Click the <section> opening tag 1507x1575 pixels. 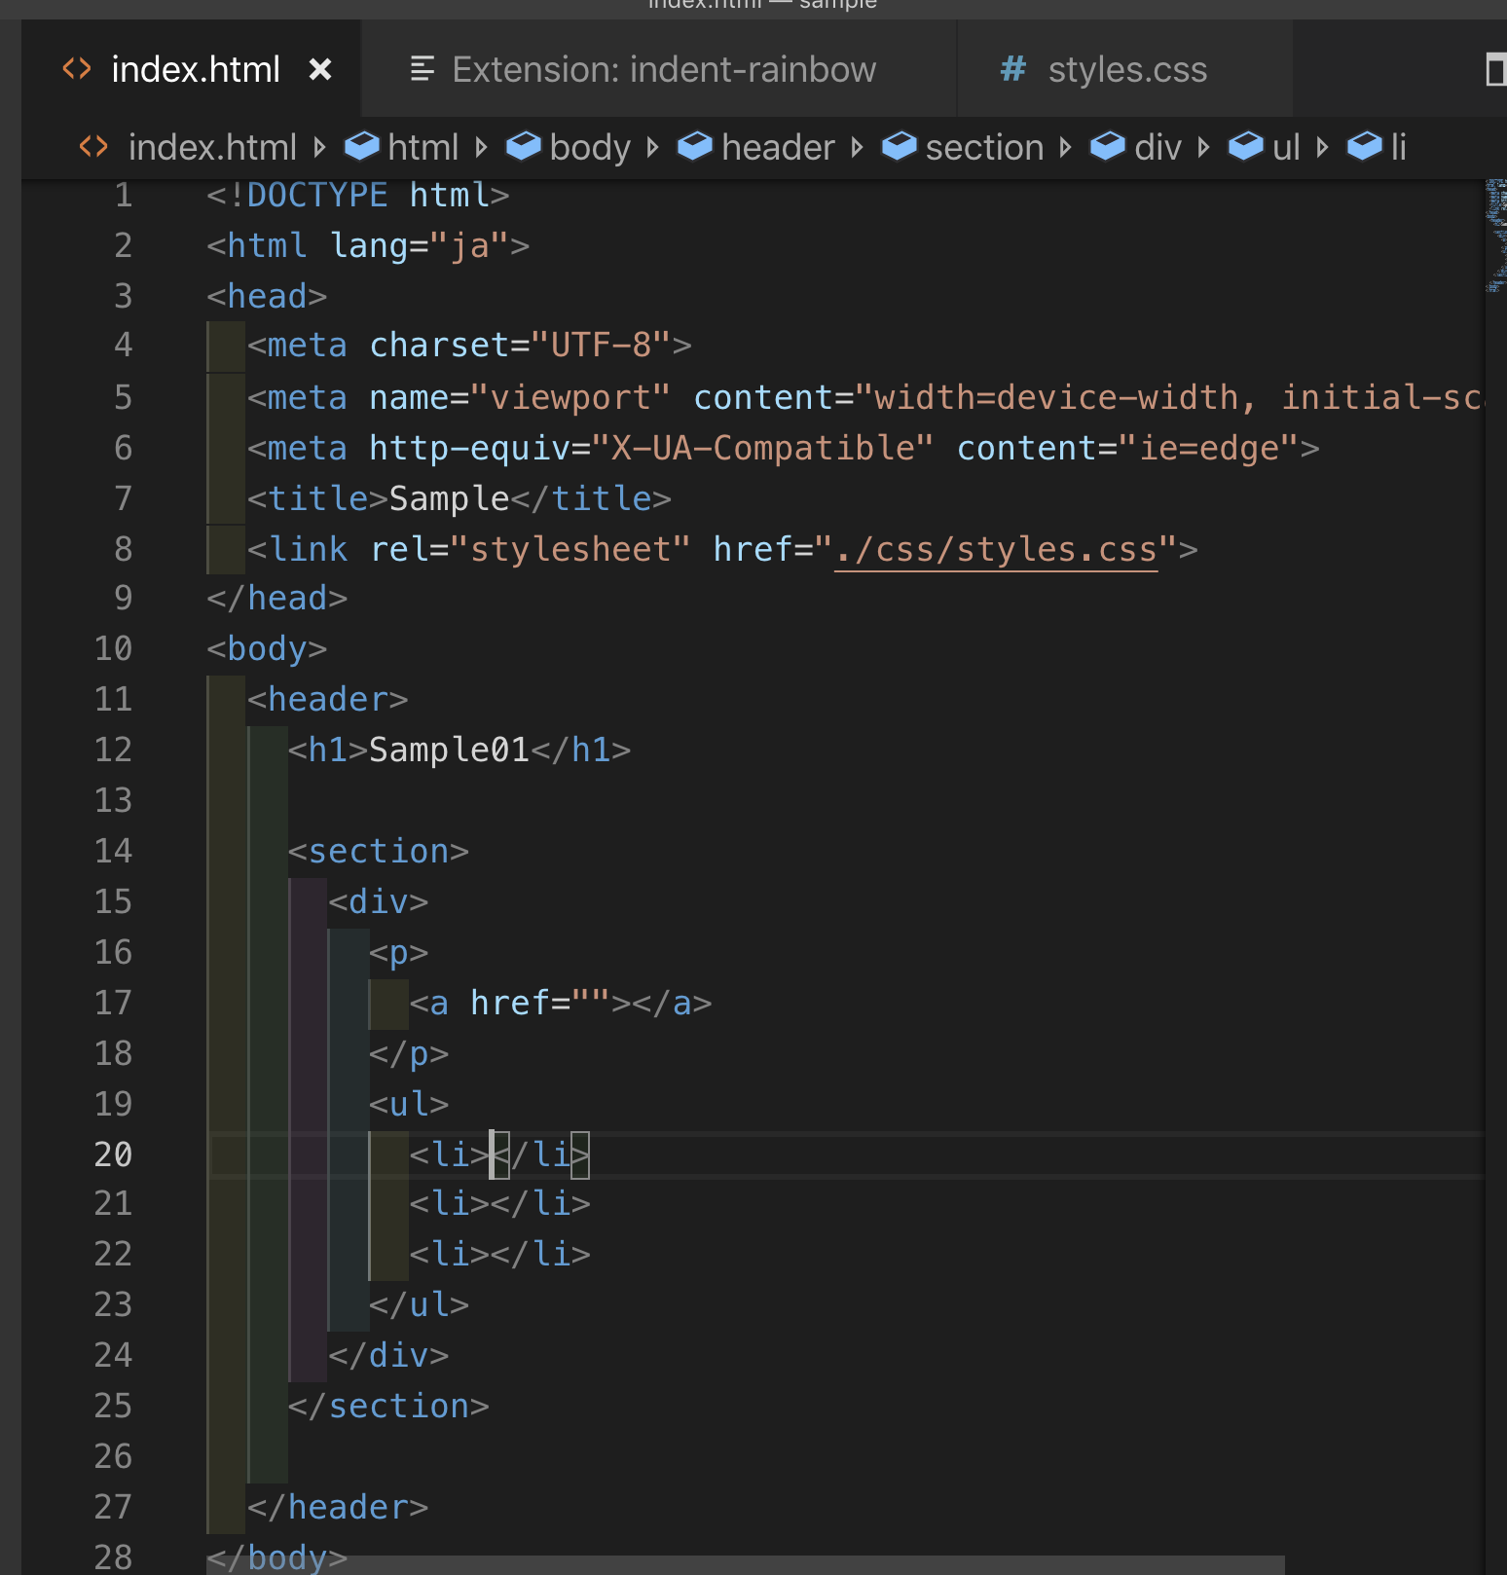(x=379, y=851)
